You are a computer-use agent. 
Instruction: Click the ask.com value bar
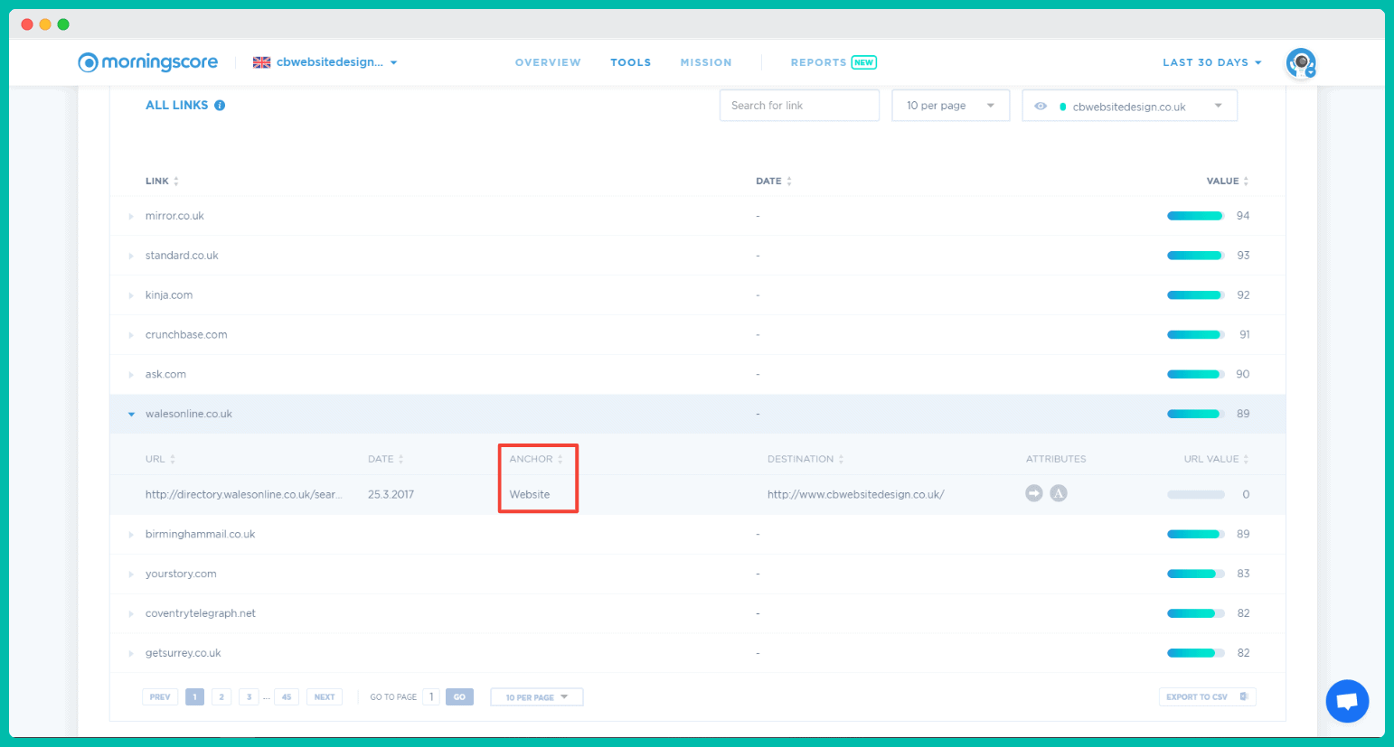1195,374
